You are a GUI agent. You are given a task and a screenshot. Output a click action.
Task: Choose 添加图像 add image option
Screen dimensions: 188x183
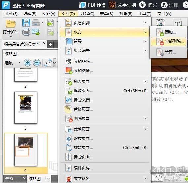[x=104, y=71]
